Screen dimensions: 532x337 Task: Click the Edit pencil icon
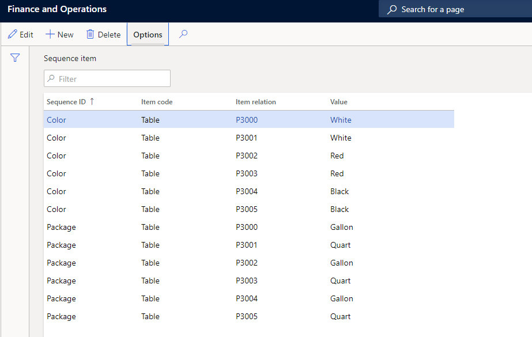[x=13, y=34]
